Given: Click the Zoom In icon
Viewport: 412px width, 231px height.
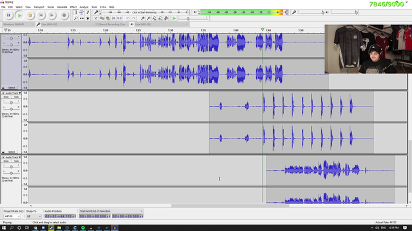Looking at the screenshot, I should (143, 19).
